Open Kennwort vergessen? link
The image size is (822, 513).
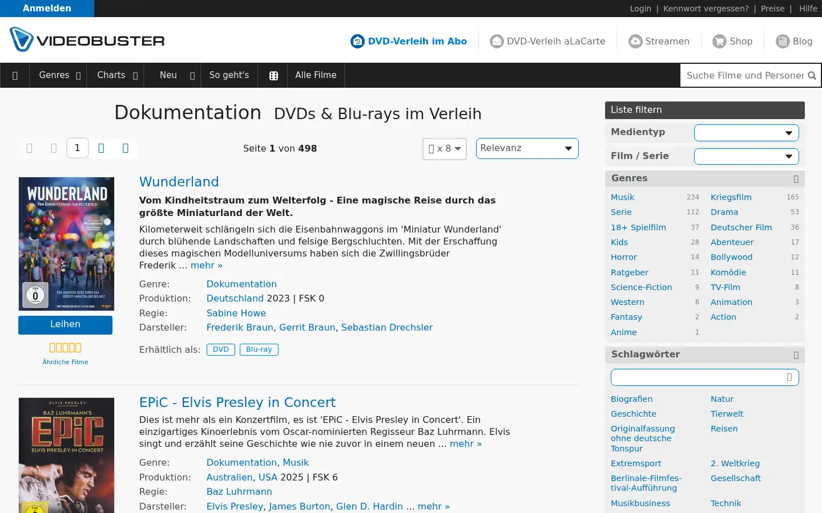[x=706, y=9]
